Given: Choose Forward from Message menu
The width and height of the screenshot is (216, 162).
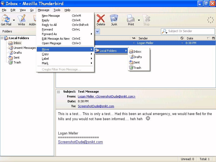Looking at the screenshot, I should click(x=65, y=29).
